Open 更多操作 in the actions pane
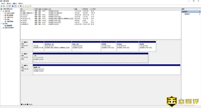This screenshot has width=201, height=108. 187,14
